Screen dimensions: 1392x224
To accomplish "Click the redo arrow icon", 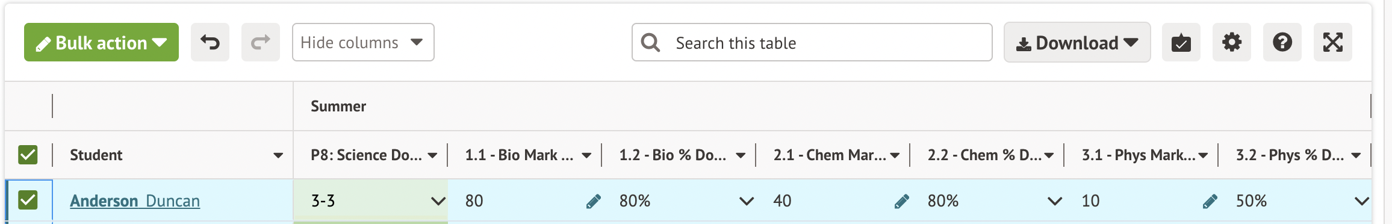I will pos(261,42).
